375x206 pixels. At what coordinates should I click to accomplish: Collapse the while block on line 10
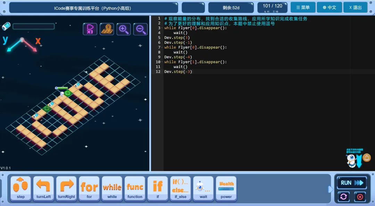click(x=162, y=62)
